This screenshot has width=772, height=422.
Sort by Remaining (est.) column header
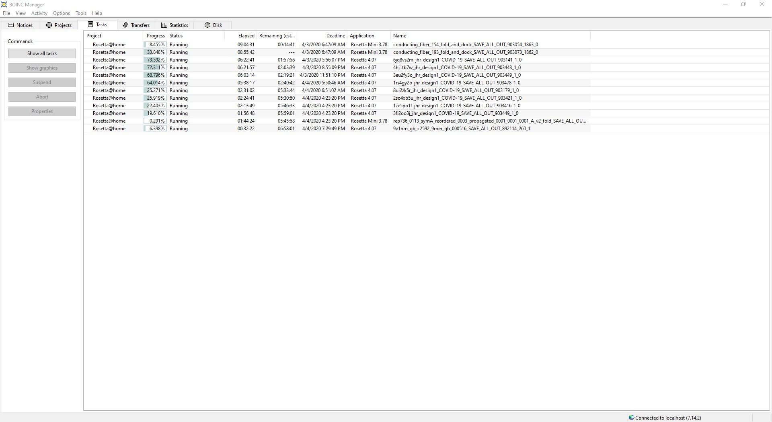(277, 36)
